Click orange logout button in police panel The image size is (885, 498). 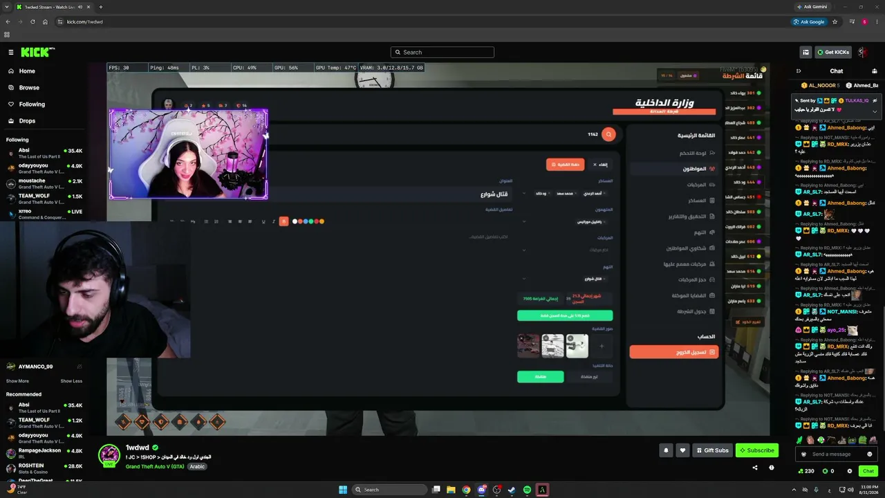tap(673, 352)
